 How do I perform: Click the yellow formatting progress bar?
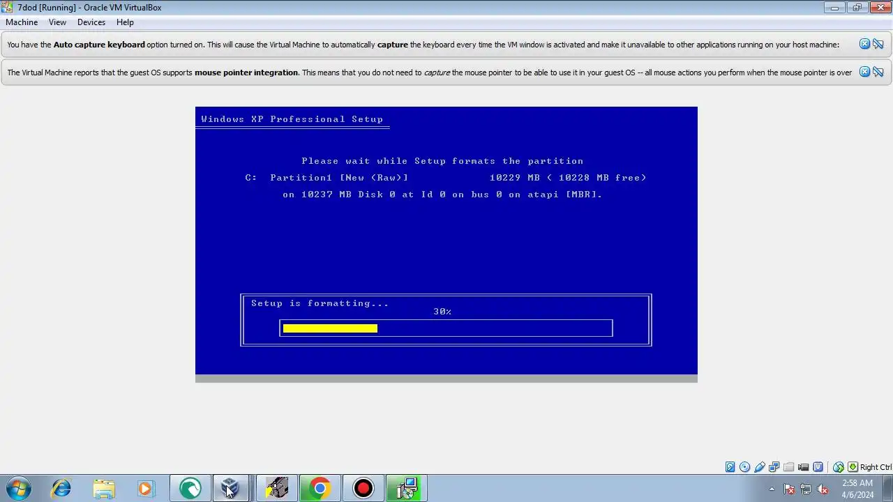click(x=330, y=328)
